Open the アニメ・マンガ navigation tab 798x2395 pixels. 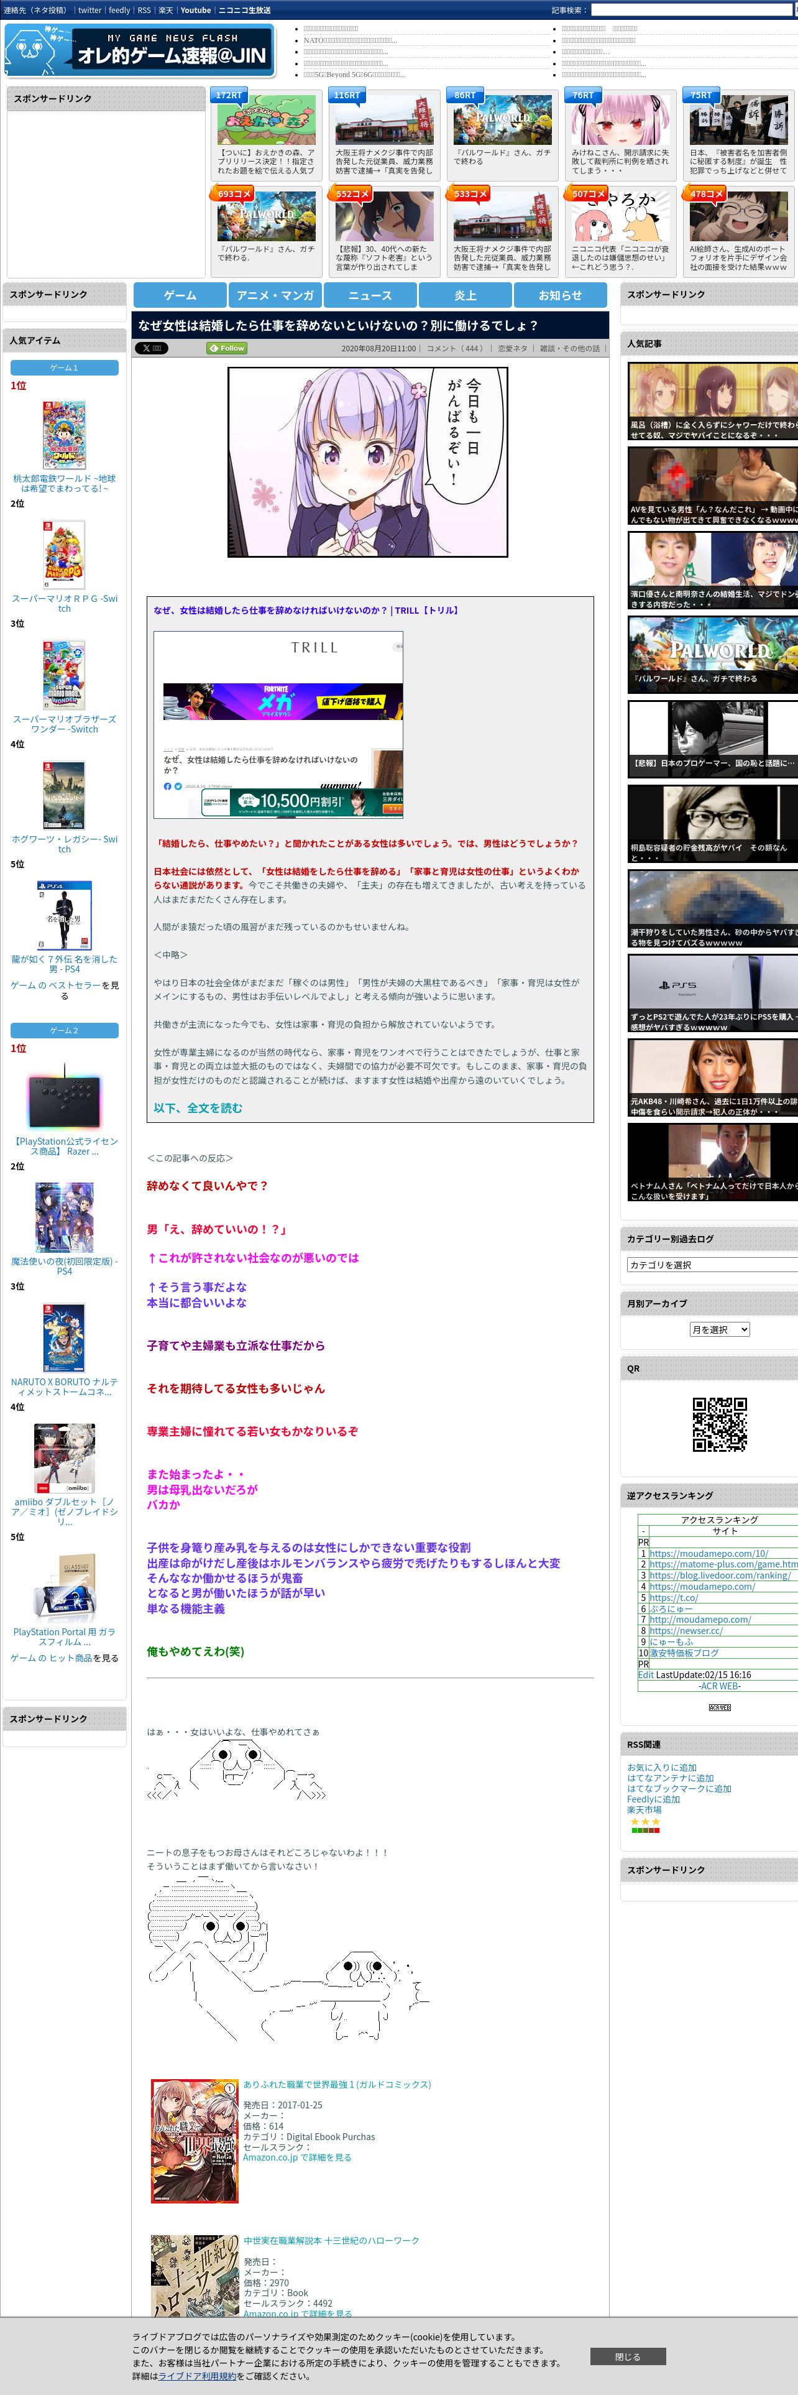[x=275, y=295]
